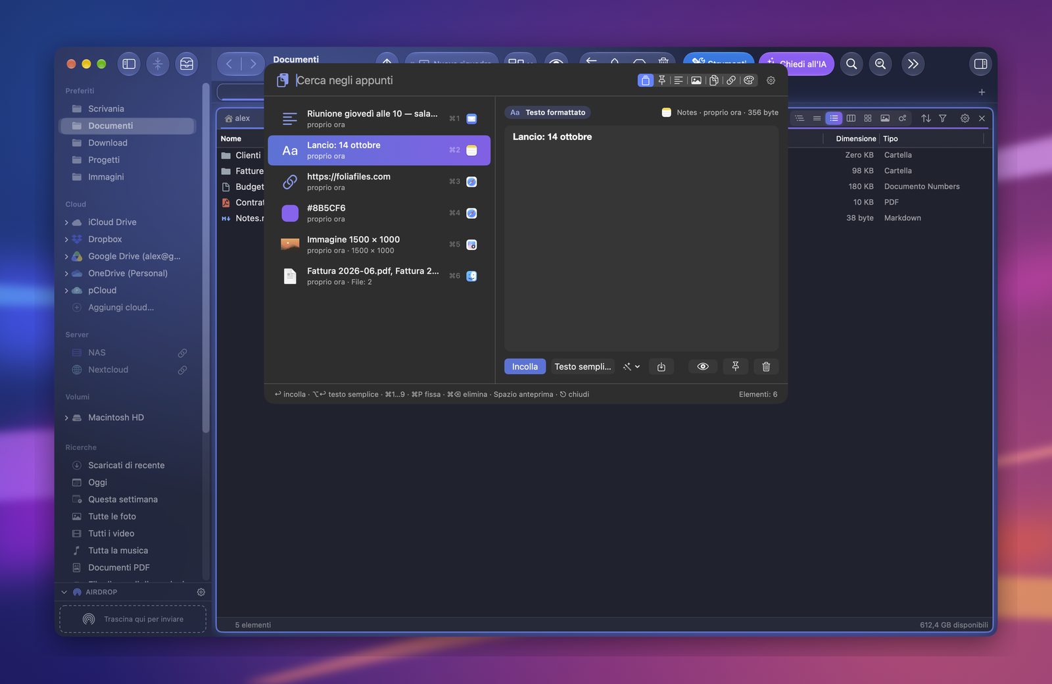Click Chiedi all'IA button
This screenshot has height=684, width=1052.
point(797,64)
